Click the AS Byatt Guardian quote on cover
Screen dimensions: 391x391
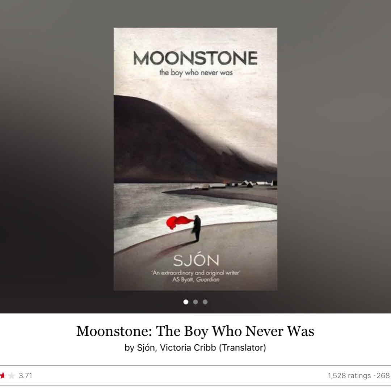point(196,276)
